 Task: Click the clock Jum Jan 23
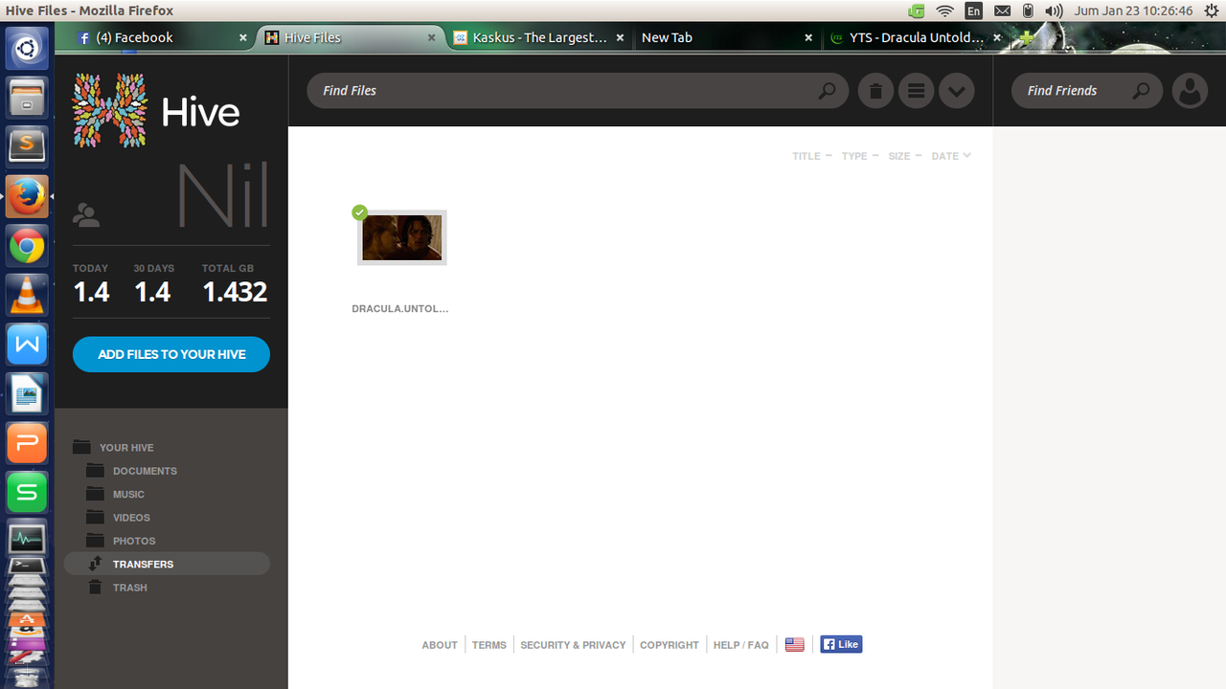(x=1133, y=11)
